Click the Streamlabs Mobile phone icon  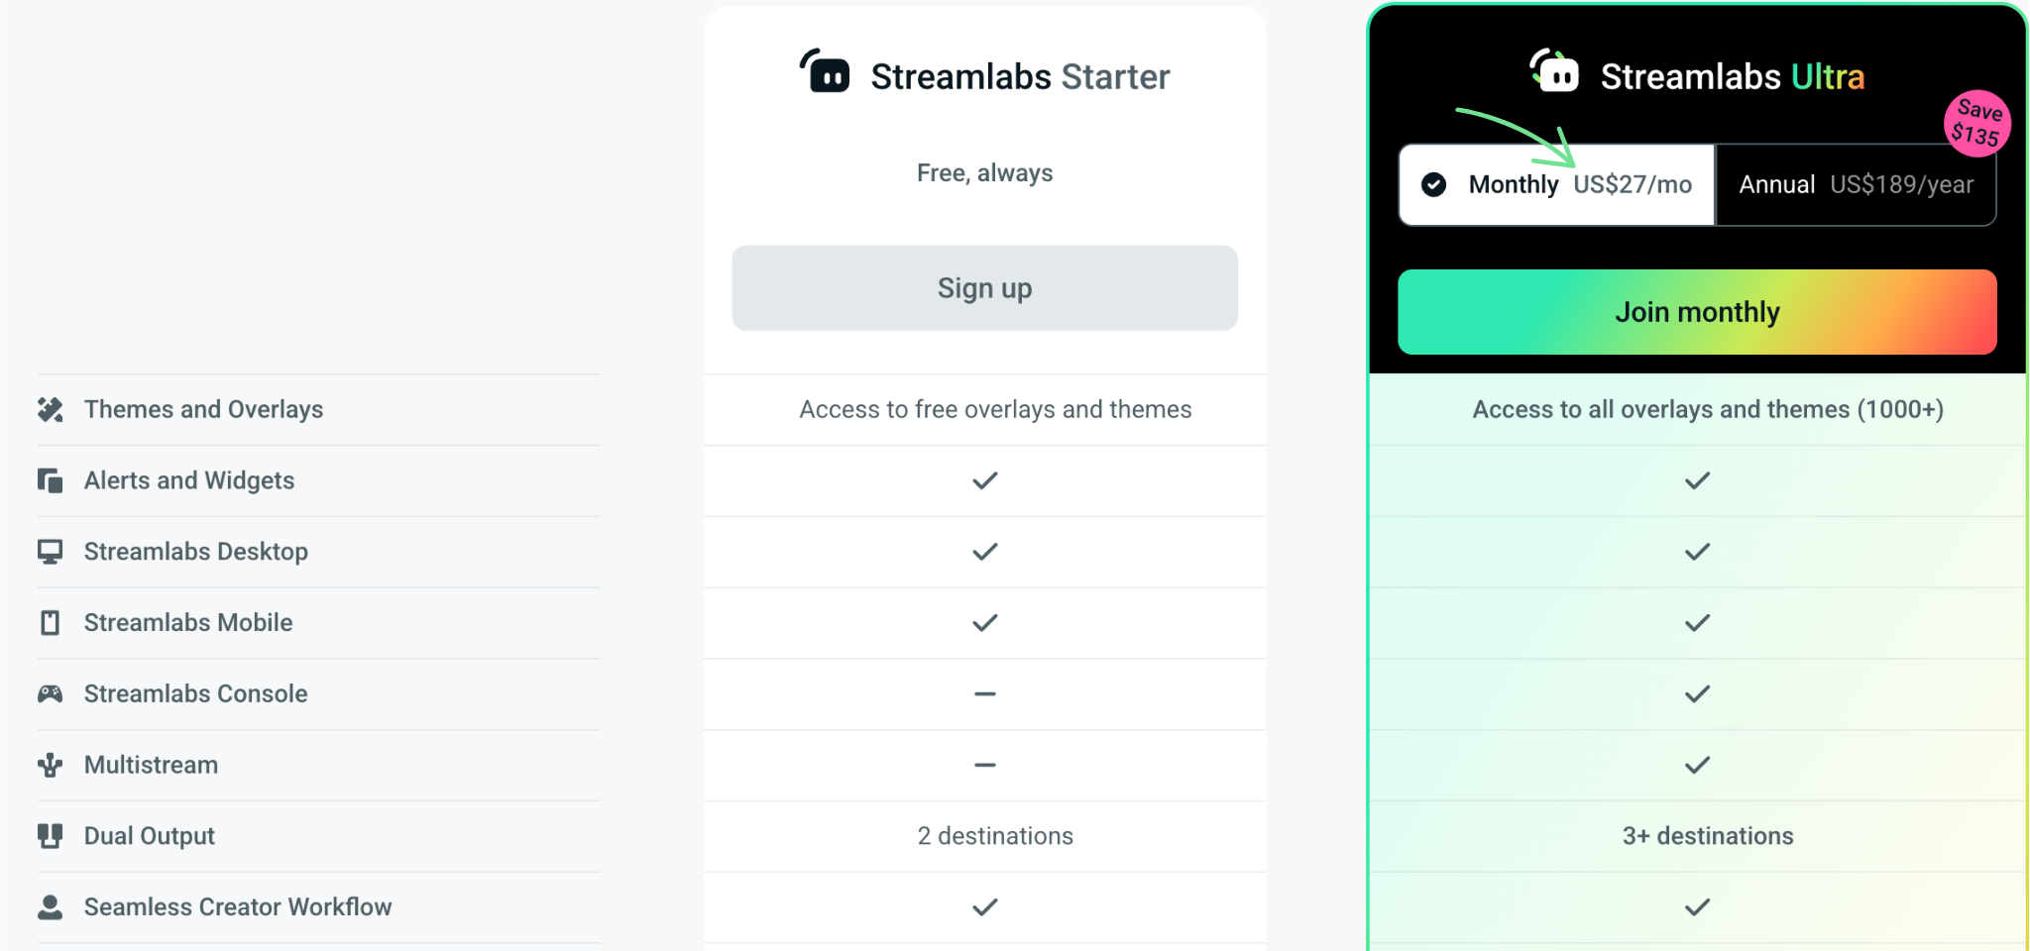click(x=50, y=623)
